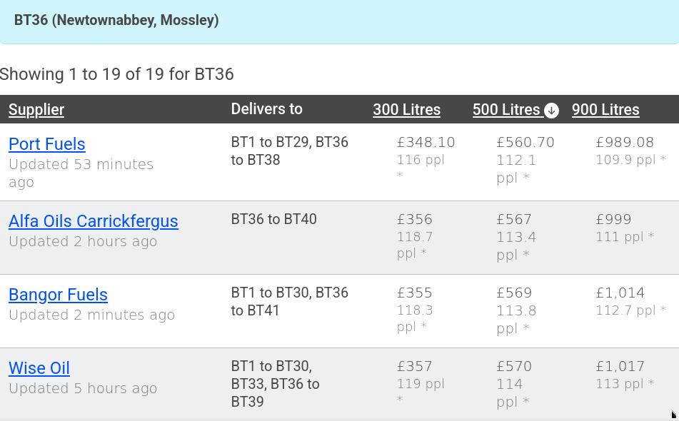Click Wise Oil £570 500-litre price
Image resolution: width=679 pixels, height=421 pixels.
pyautogui.click(x=514, y=367)
